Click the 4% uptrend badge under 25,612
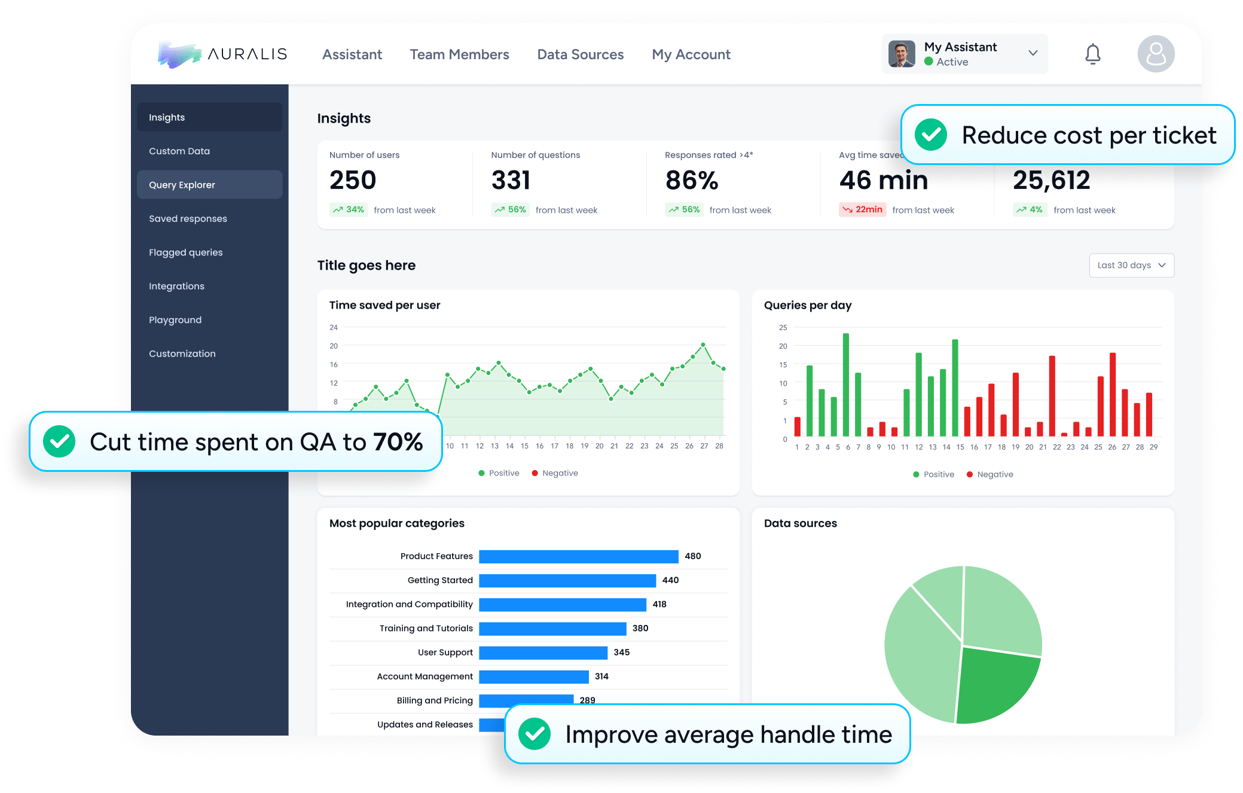 [1030, 210]
